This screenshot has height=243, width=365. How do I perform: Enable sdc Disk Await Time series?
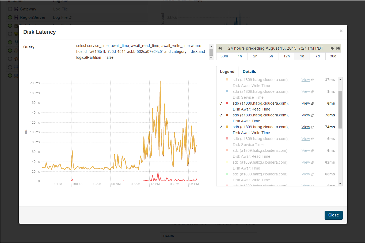[x=260, y=165]
